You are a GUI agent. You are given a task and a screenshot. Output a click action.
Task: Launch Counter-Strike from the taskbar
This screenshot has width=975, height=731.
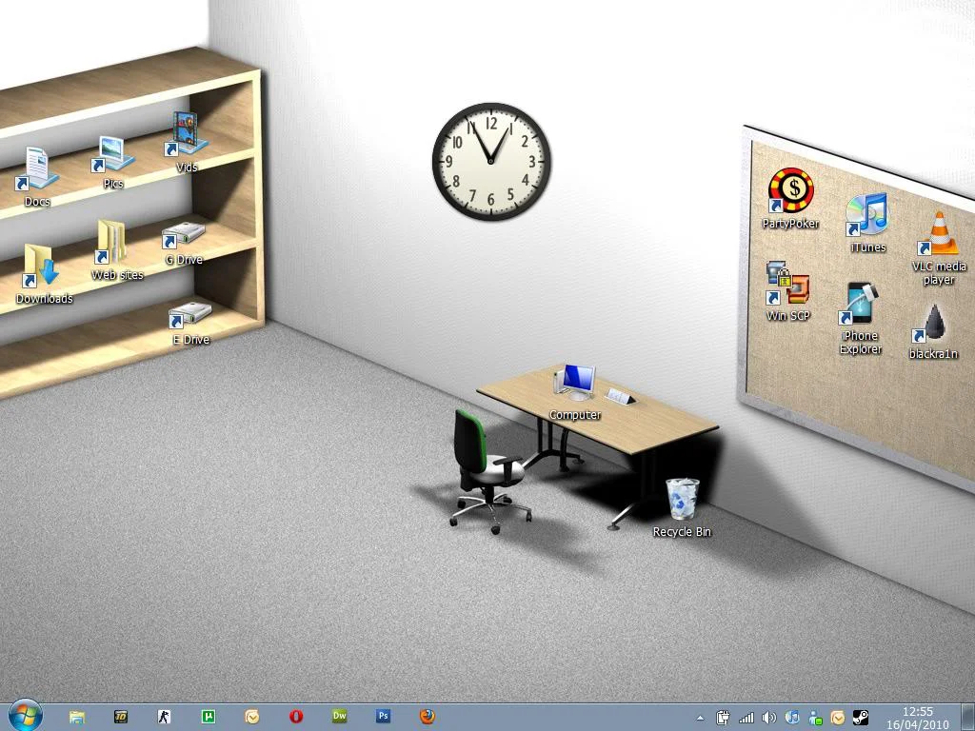coord(164,717)
